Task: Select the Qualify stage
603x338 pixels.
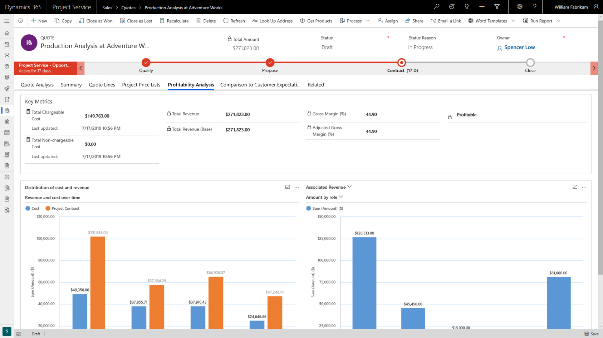Action: [146, 63]
